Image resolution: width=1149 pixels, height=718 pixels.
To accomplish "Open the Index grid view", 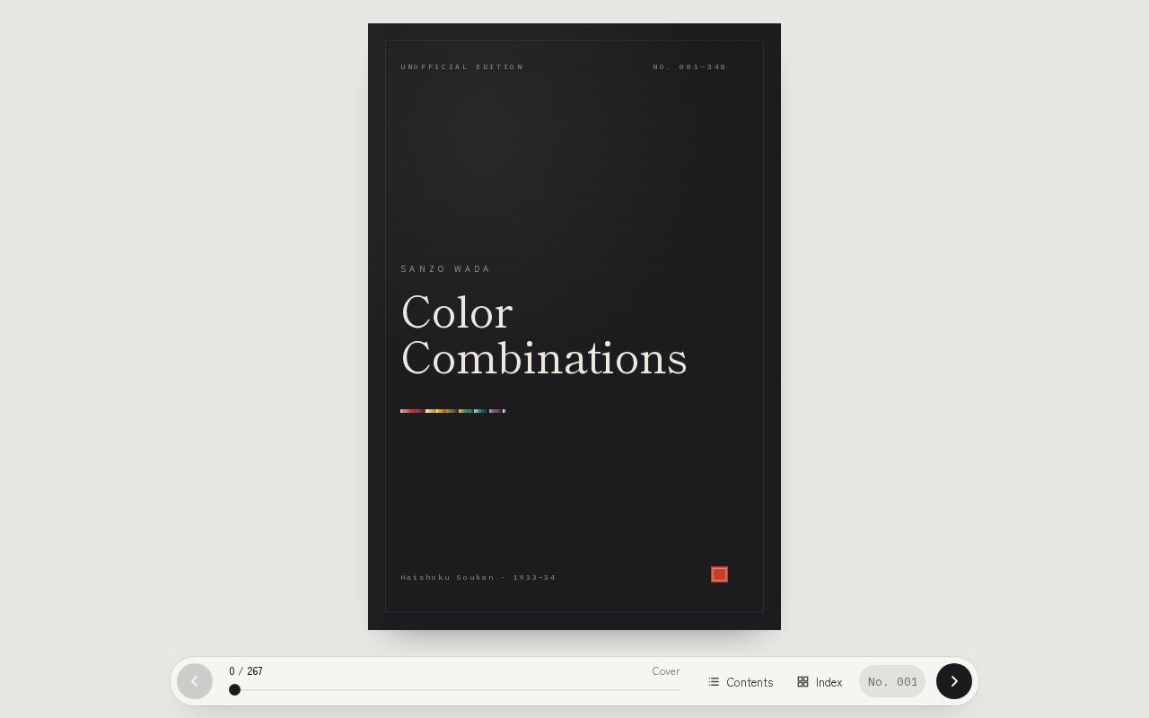I will tap(820, 682).
